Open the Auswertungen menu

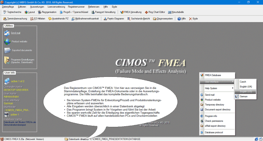coord(37,7)
